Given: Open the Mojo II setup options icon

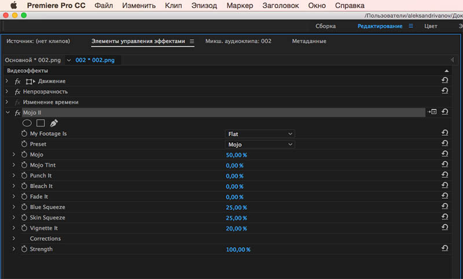Looking at the screenshot, I should (x=432, y=111).
